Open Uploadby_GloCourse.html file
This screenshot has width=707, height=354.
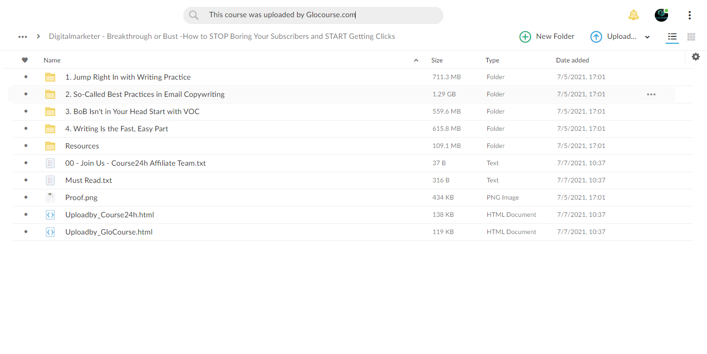coord(109,232)
